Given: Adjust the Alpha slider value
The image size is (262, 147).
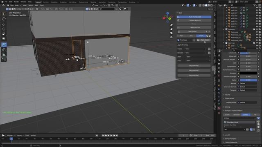Looking at the screenshot, I should [x=248, y=80].
